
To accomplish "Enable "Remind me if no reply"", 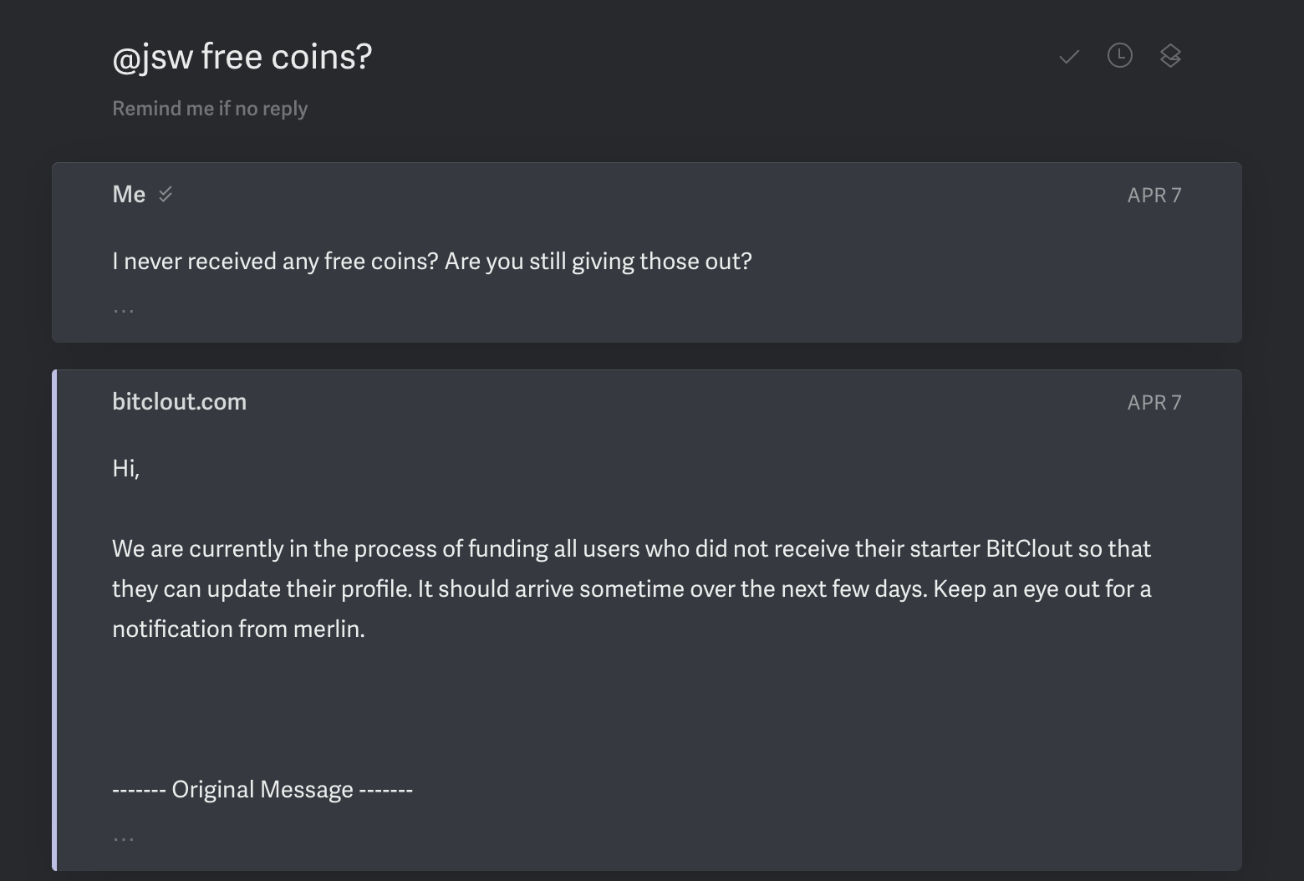I will tap(210, 109).
